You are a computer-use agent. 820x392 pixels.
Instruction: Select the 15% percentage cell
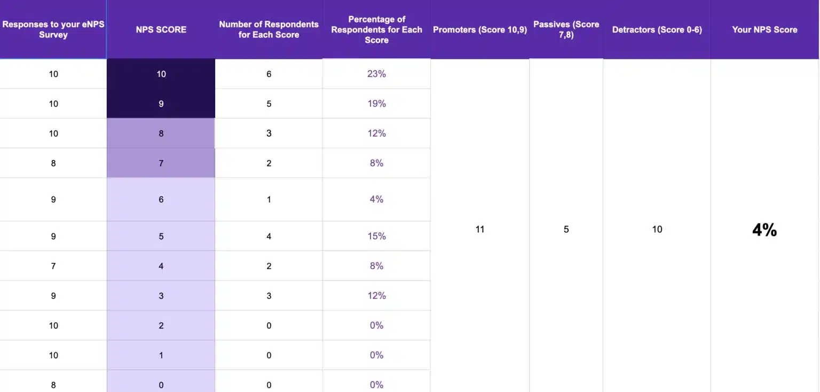click(x=376, y=236)
